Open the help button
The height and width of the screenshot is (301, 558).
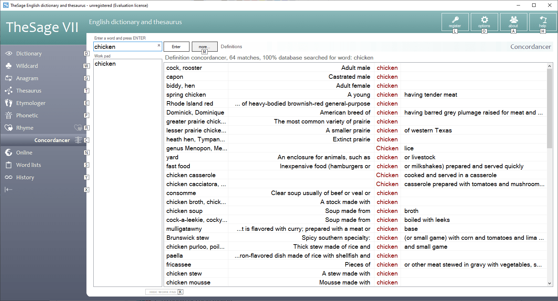coord(543,22)
